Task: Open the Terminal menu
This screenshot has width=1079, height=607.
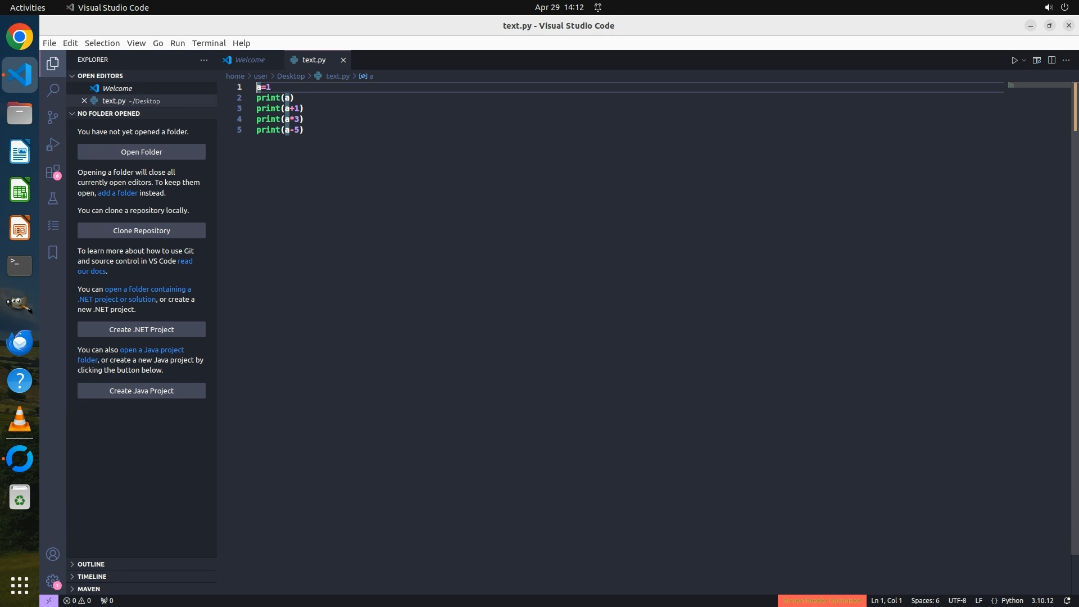Action: click(208, 43)
